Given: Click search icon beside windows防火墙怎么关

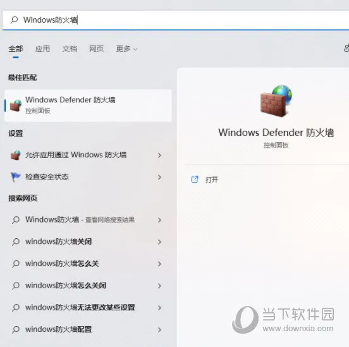Looking at the screenshot, I should pyautogui.click(x=16, y=264).
